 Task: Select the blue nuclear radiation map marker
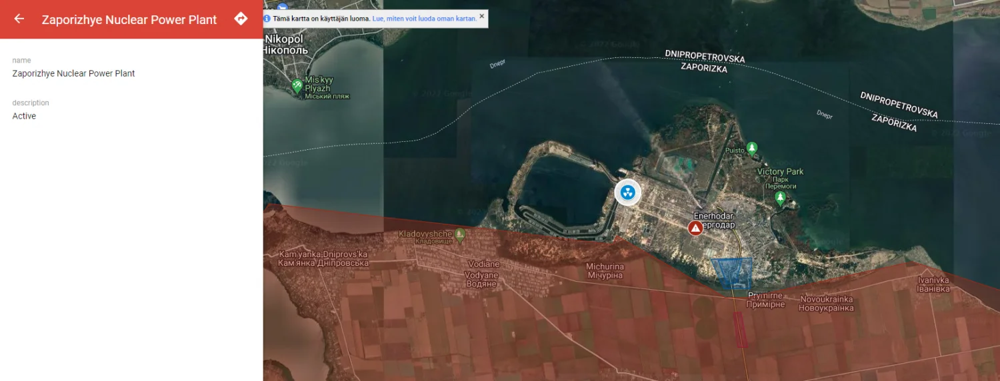pyautogui.click(x=627, y=192)
